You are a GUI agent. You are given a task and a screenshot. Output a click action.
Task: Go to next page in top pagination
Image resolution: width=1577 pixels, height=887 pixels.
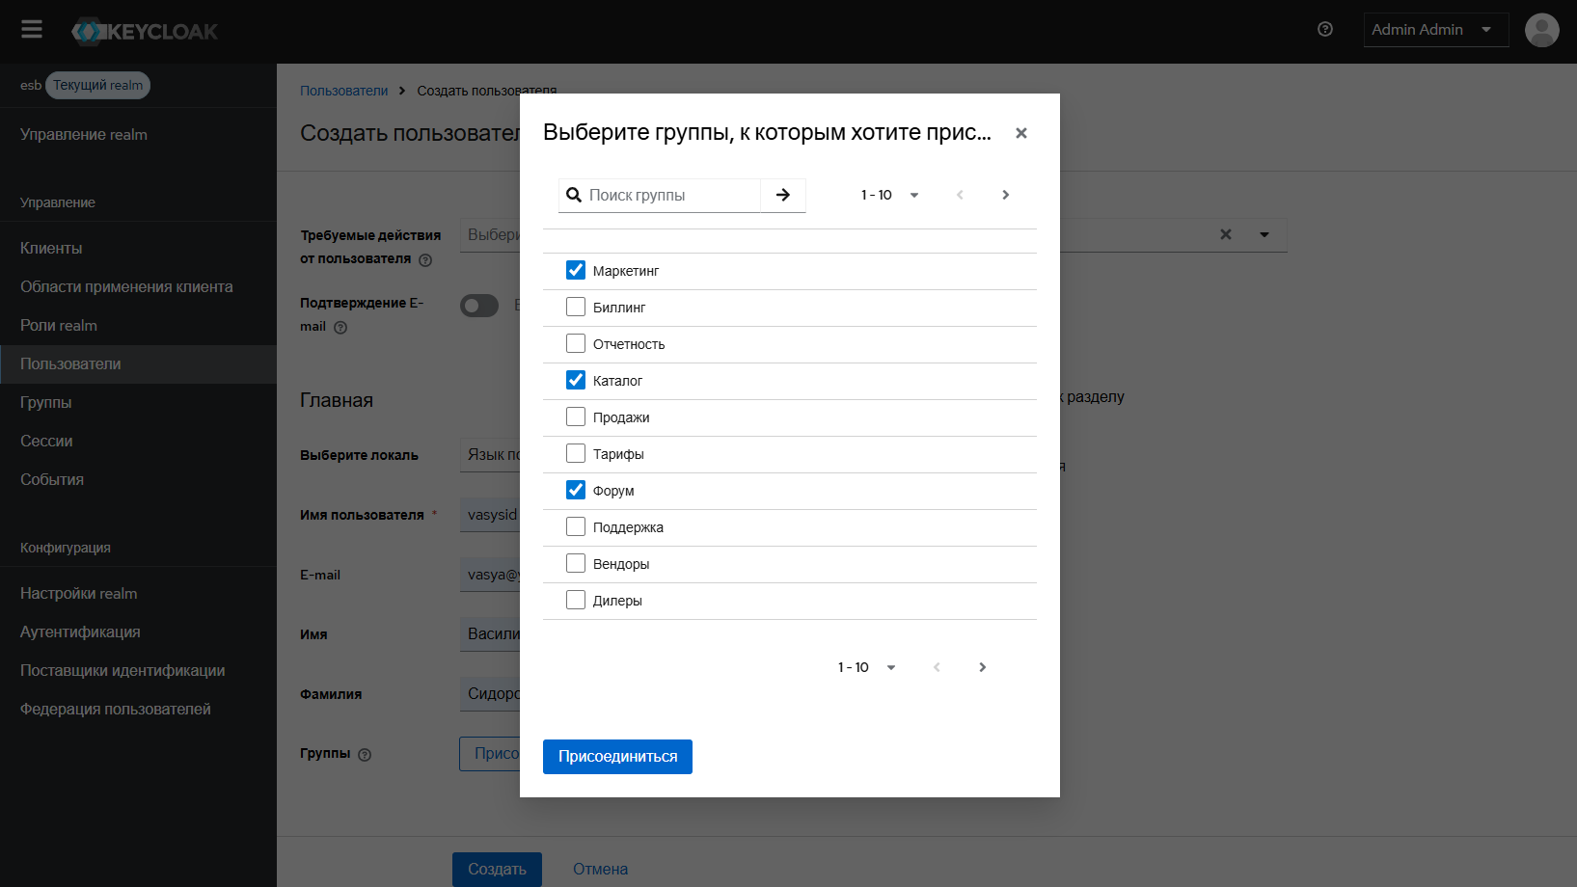(1005, 195)
